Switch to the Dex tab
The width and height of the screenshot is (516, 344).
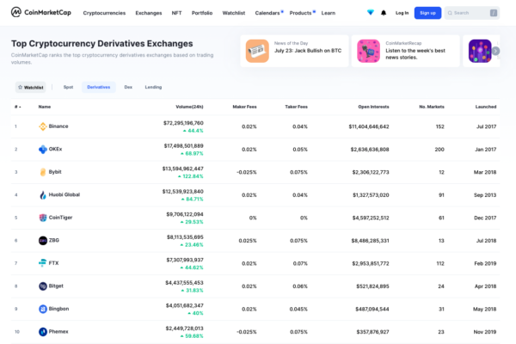pos(128,87)
